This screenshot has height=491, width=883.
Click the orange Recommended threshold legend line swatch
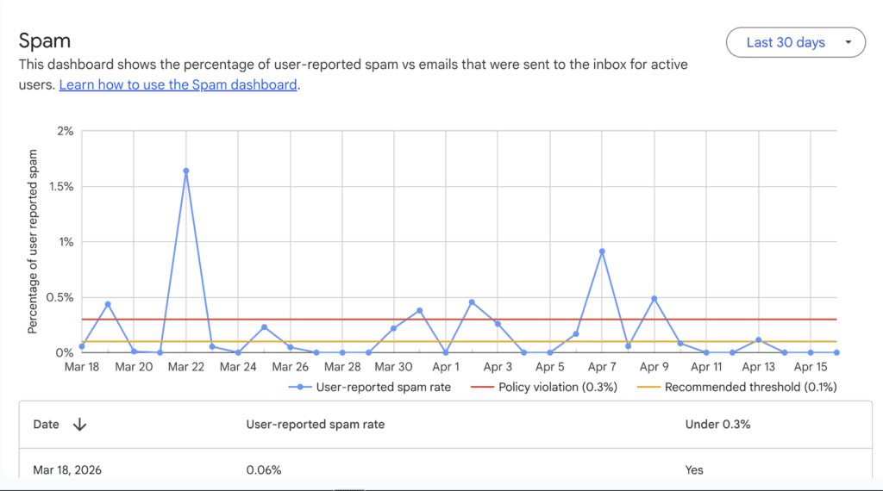tap(648, 387)
